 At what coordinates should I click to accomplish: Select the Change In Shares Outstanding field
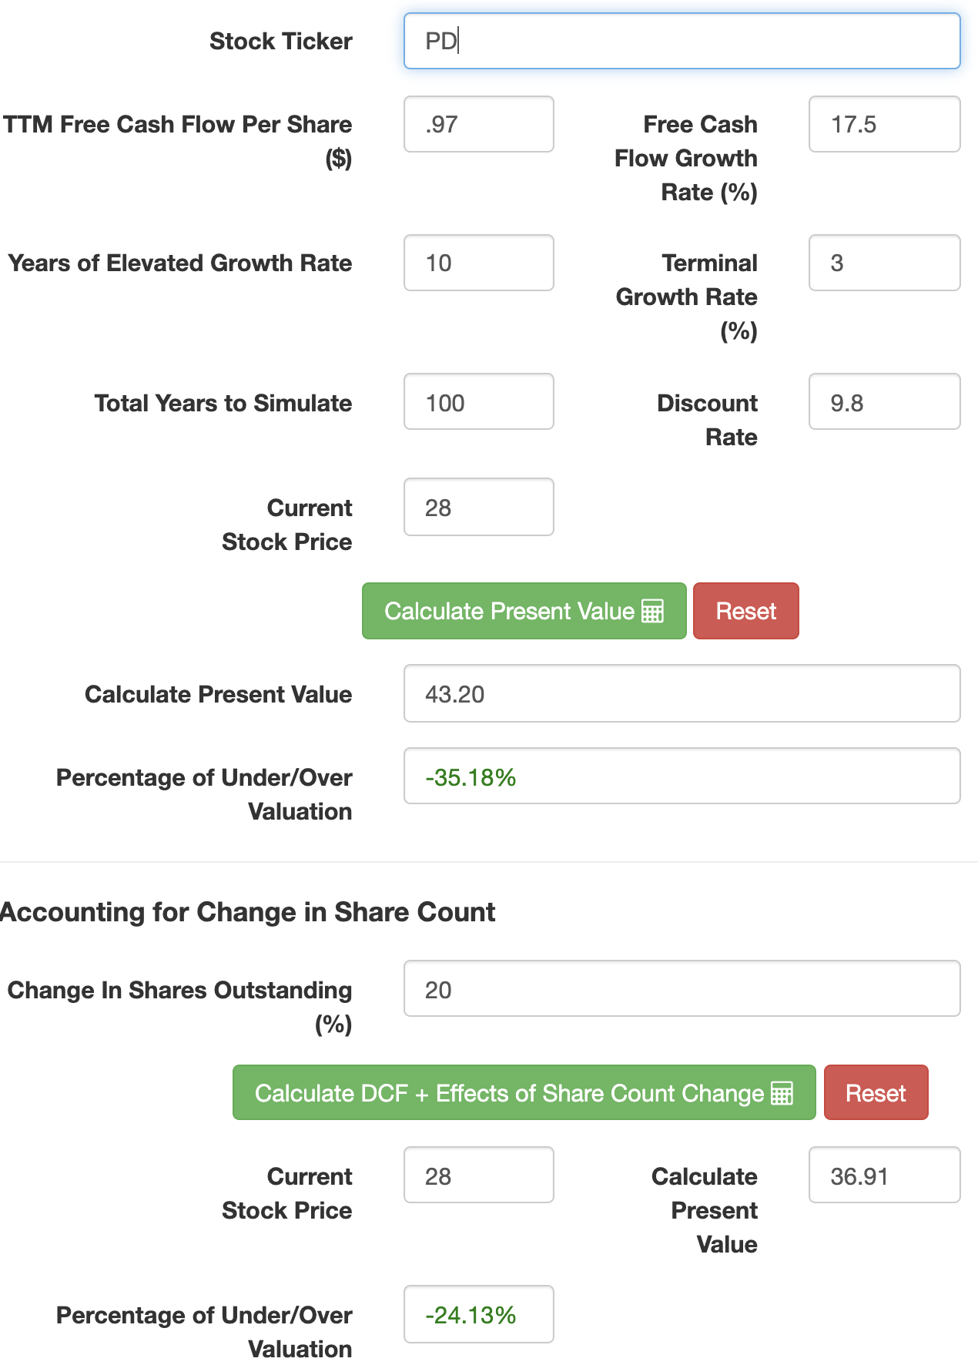pos(681,989)
